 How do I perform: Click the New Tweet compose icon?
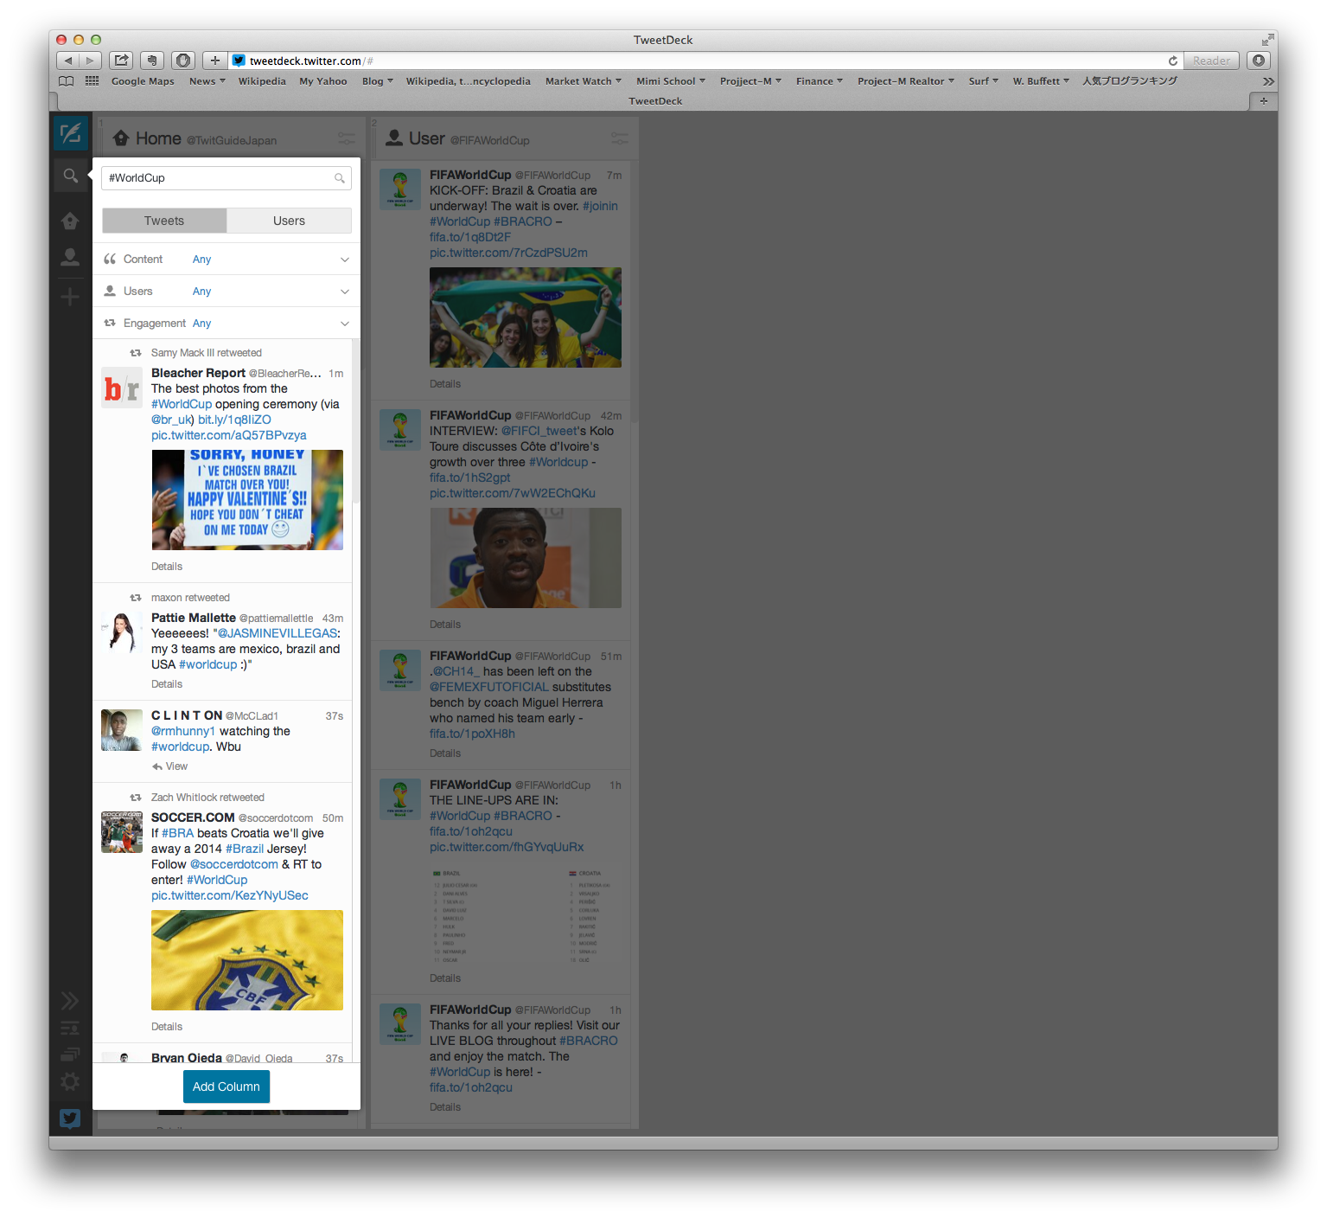click(70, 133)
